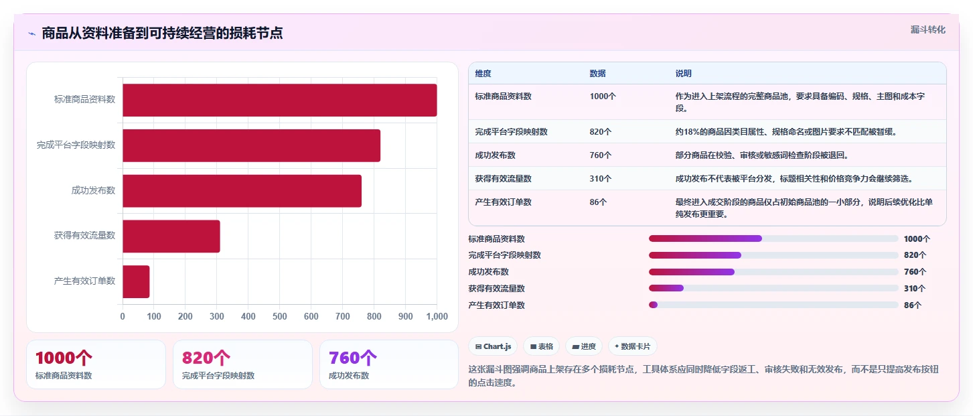This screenshot has height=416, width=973.
Task: Click the 获得有效流量数 bar in the chart
Action: coord(171,236)
